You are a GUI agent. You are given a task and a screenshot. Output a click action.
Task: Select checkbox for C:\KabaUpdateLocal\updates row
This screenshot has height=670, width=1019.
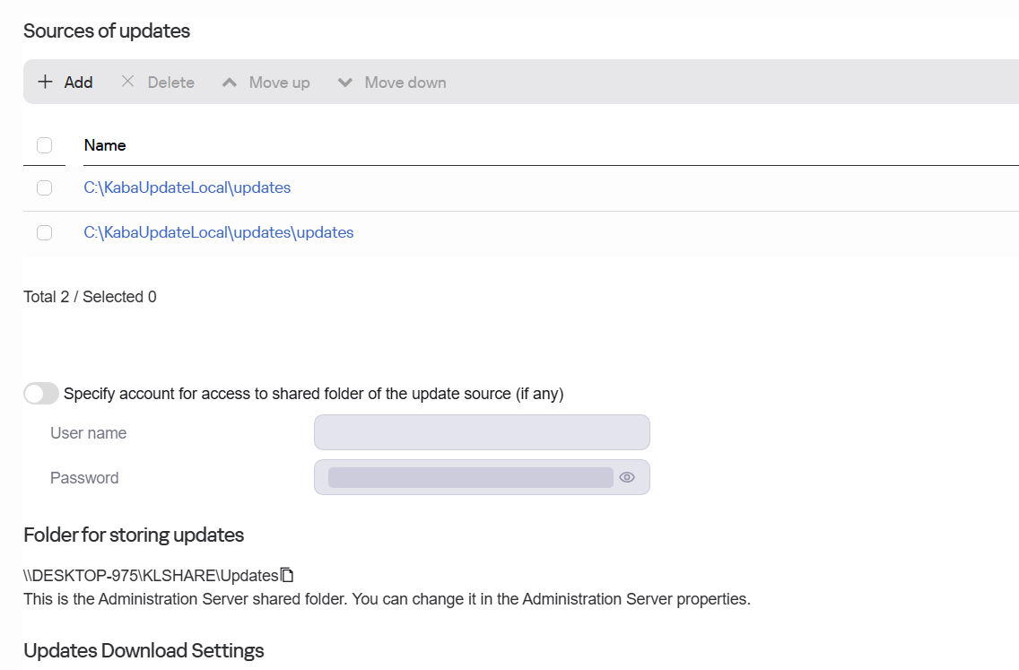pyautogui.click(x=44, y=187)
